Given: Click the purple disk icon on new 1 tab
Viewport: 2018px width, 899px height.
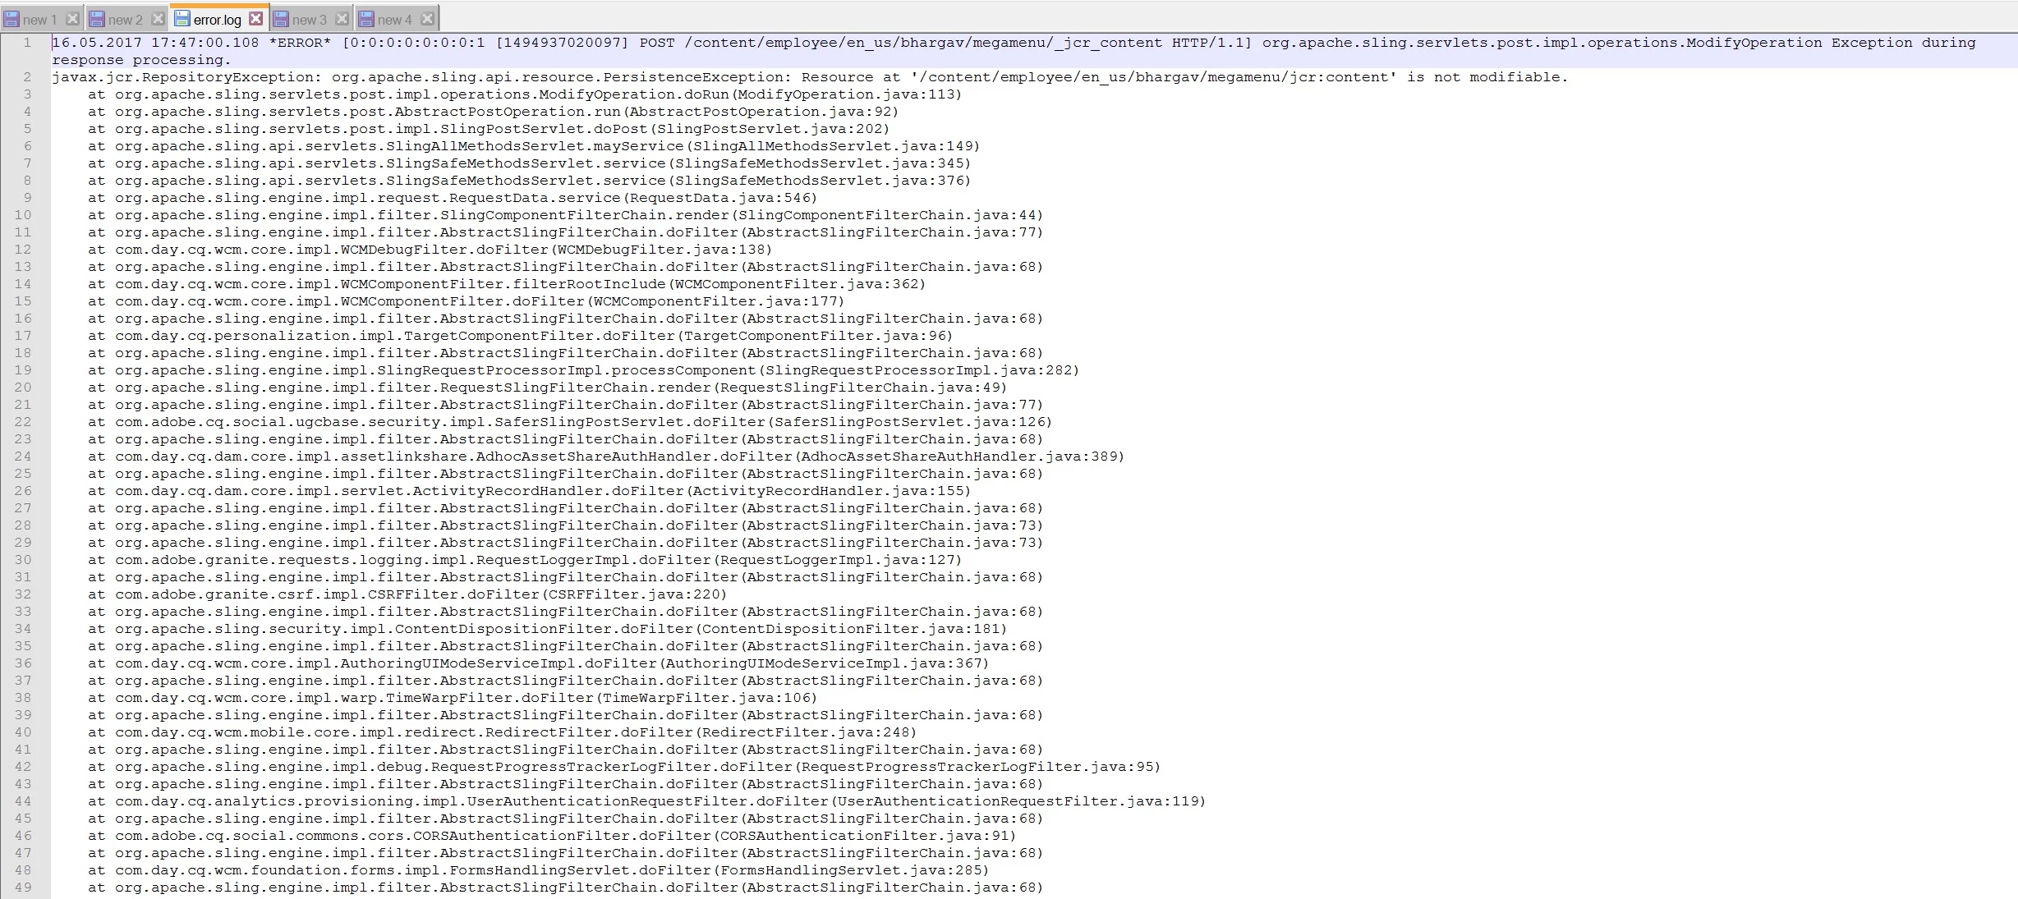Looking at the screenshot, I should point(11,19).
